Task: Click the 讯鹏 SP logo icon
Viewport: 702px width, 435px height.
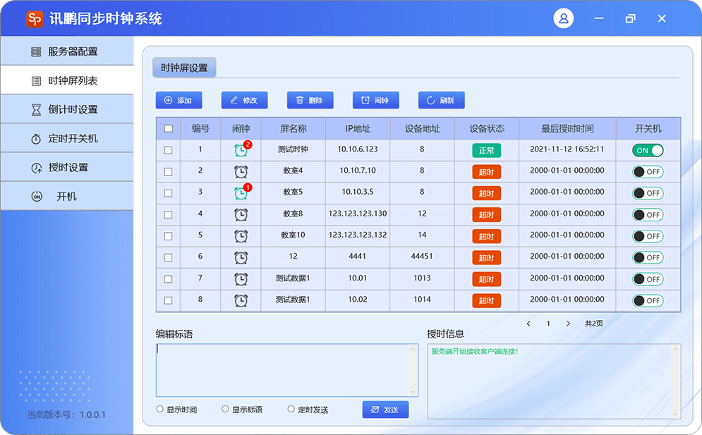Action: tap(35, 19)
